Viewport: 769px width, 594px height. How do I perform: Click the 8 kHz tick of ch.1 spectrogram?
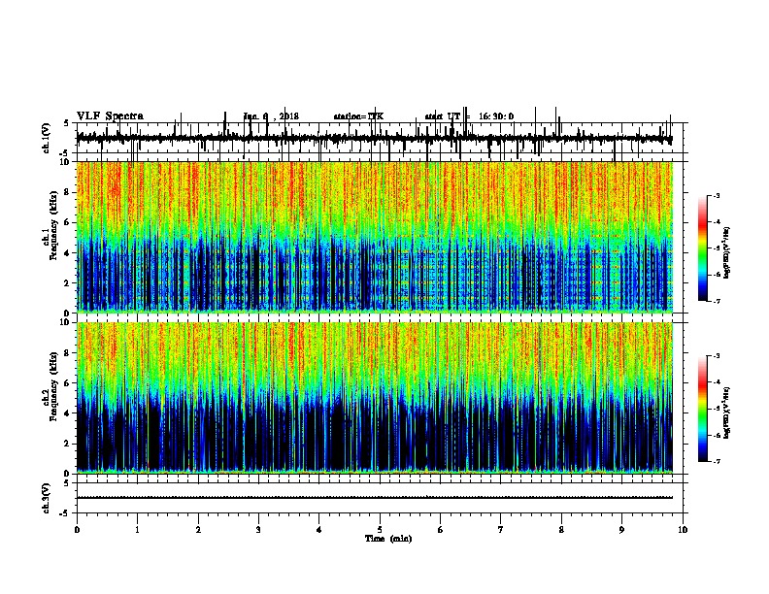pyautogui.click(x=68, y=192)
